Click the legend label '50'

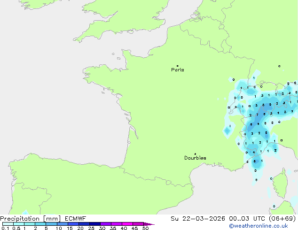(x=145, y=228)
